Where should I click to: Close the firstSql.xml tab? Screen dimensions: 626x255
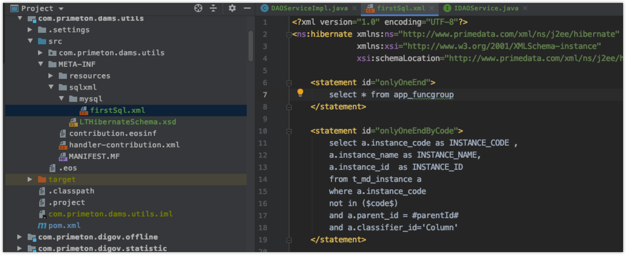pyautogui.click(x=432, y=8)
